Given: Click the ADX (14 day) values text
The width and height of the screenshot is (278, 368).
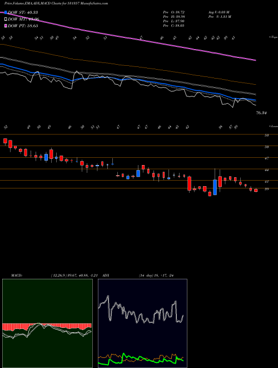Looking at the screenshot, I should click(x=156, y=275).
